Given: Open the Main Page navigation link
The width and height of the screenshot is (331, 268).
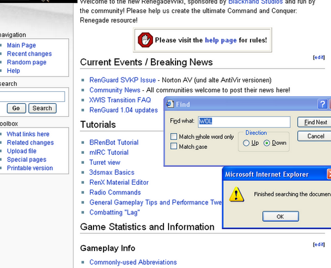Looking at the screenshot, I should pos(21,46).
